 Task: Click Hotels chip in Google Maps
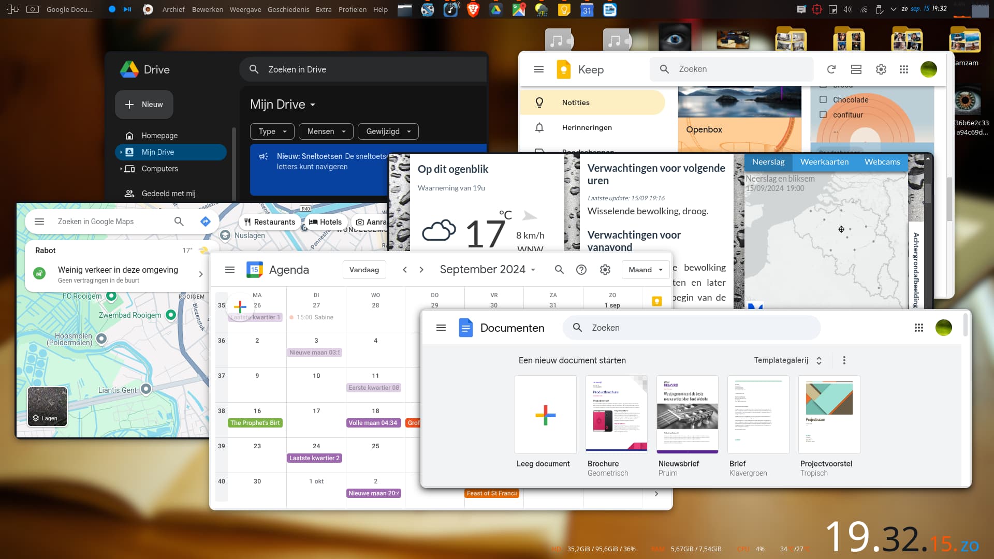(326, 222)
